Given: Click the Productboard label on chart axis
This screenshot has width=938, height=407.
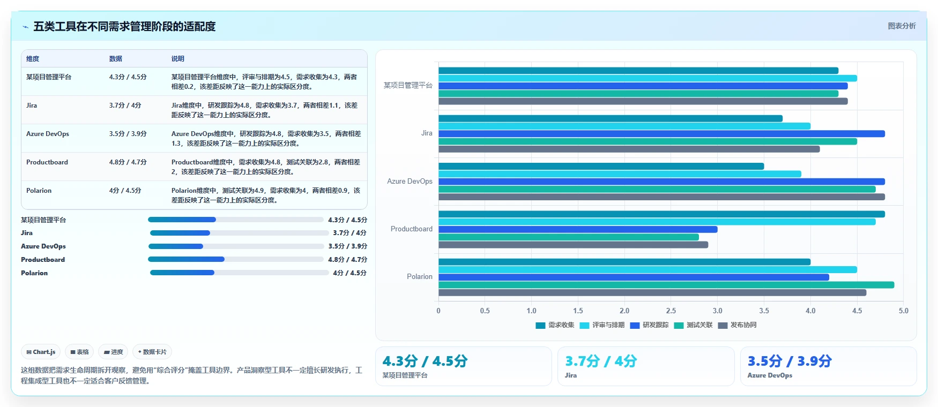Looking at the screenshot, I should click(x=412, y=229).
